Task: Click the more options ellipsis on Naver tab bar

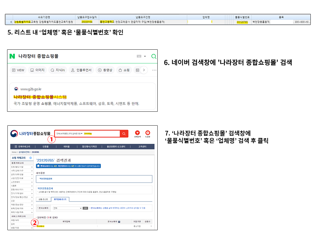Action: [154, 70]
